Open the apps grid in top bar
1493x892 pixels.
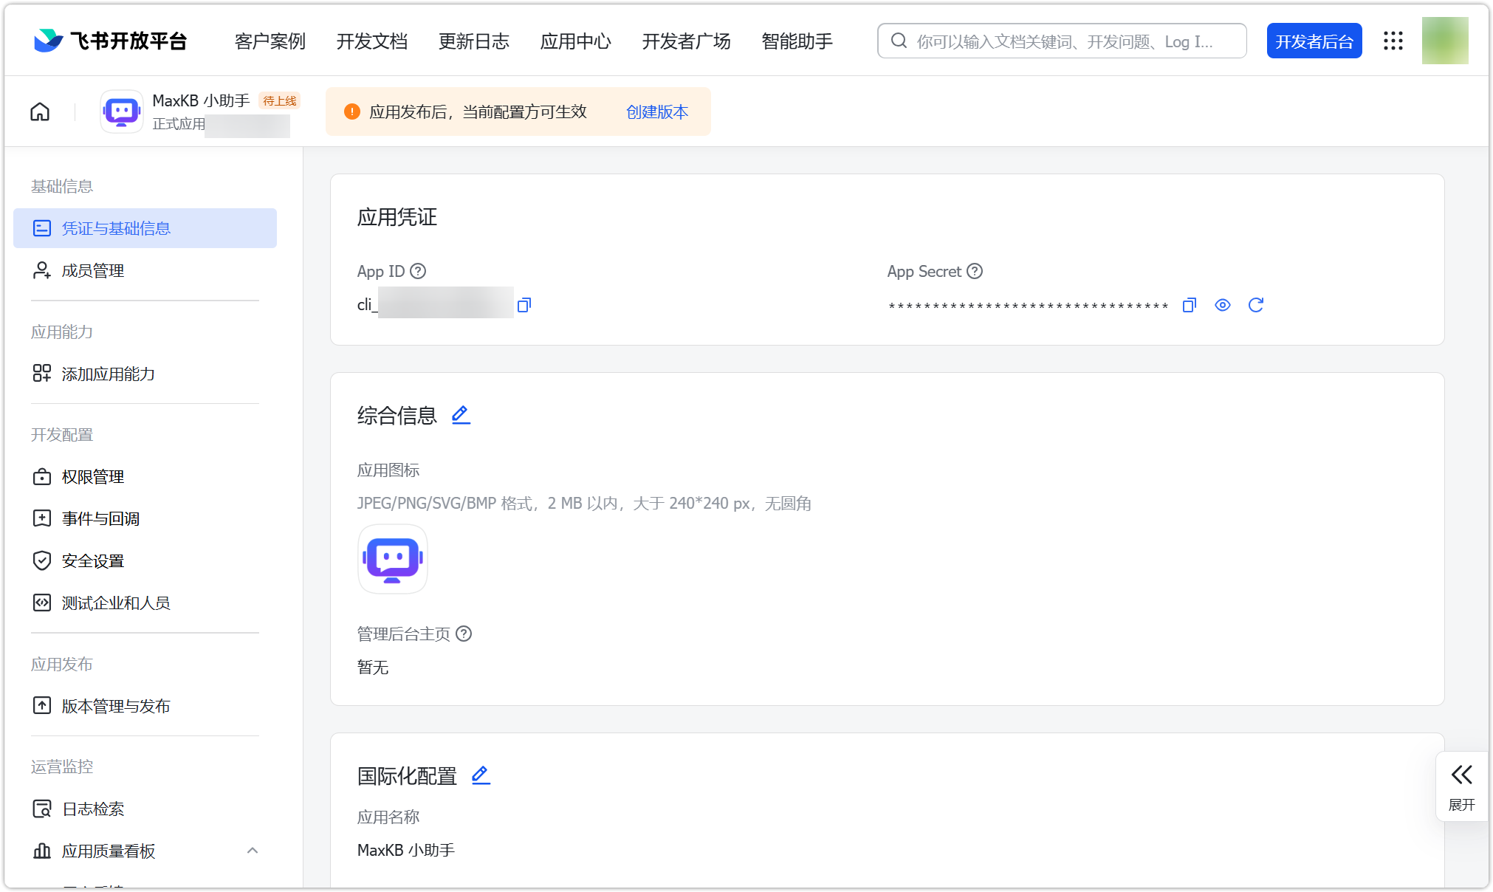(1393, 41)
